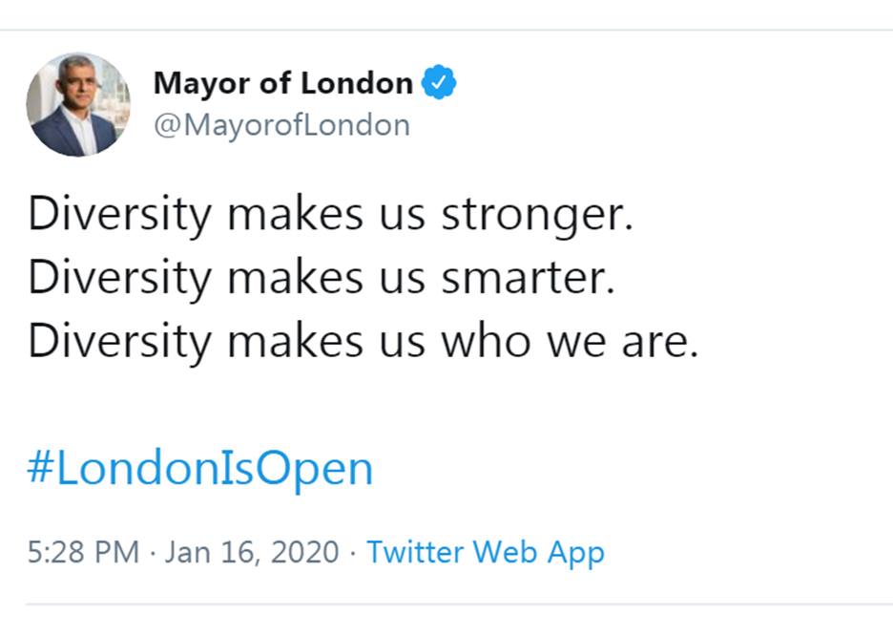Click the "Diversity makes us stronger." line
The height and width of the screenshot is (637, 893).
pyautogui.click(x=330, y=215)
